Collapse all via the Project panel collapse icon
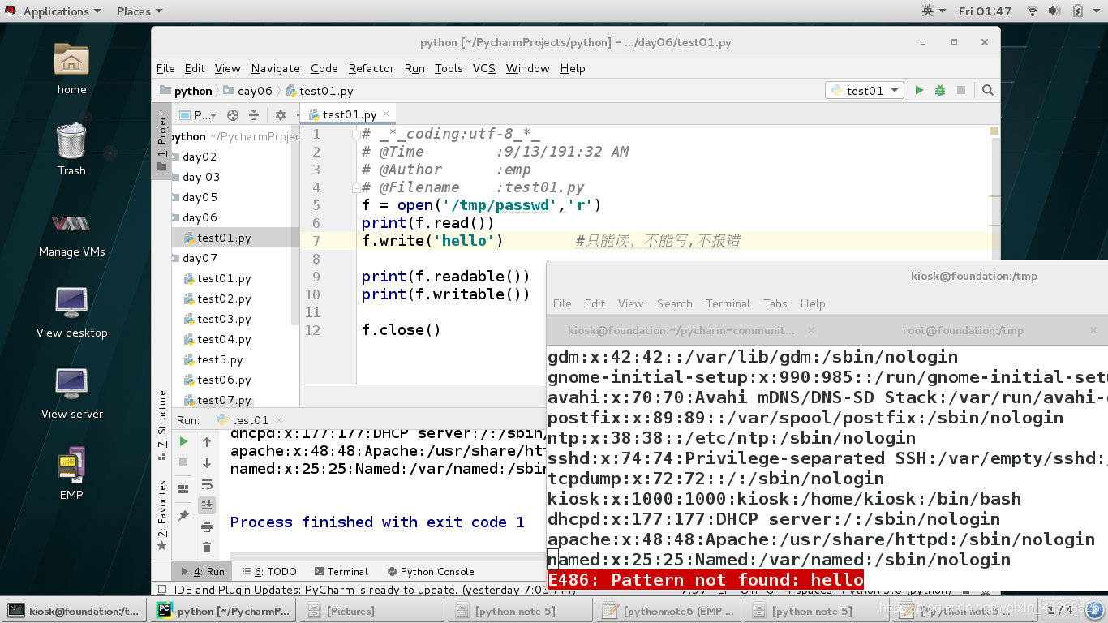The height and width of the screenshot is (623, 1108). [x=254, y=115]
